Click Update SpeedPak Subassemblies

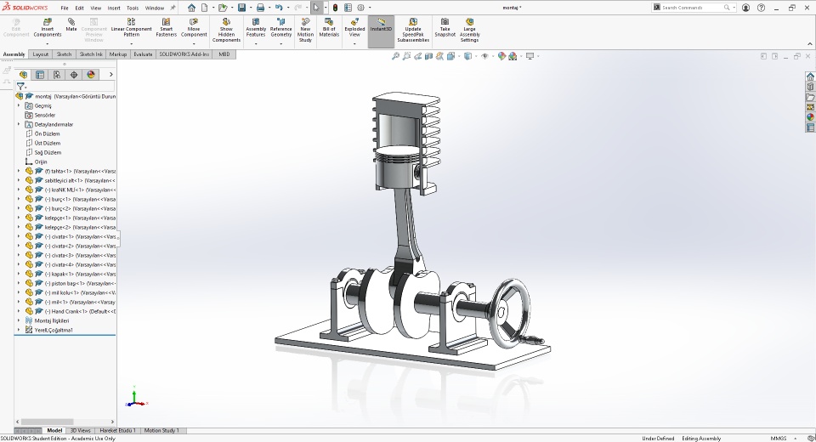pos(413,31)
